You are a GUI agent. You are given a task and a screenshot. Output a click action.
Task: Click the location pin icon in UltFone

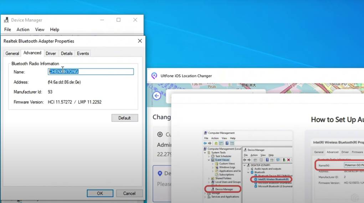coord(160,173)
